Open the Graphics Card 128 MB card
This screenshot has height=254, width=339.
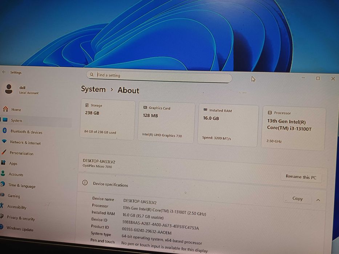tap(166, 123)
